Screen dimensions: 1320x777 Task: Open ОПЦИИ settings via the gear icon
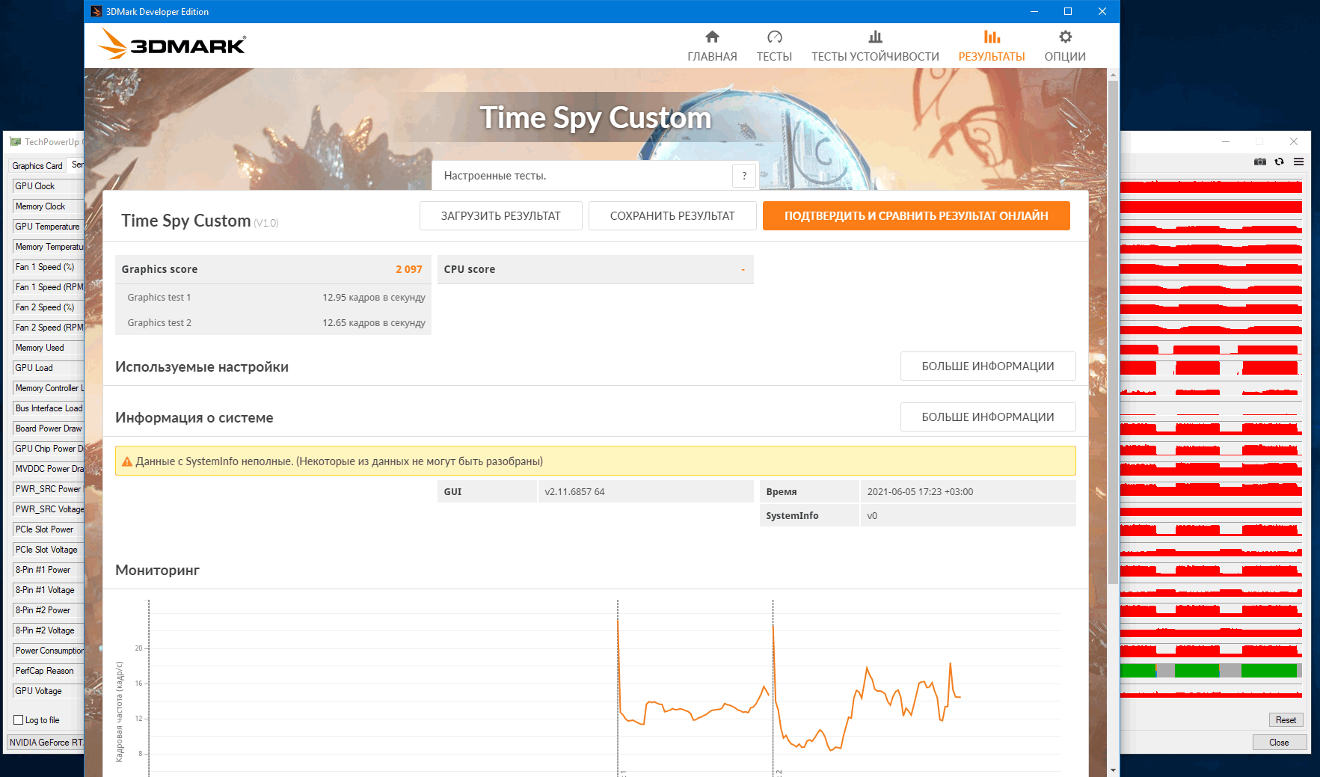coord(1065,46)
